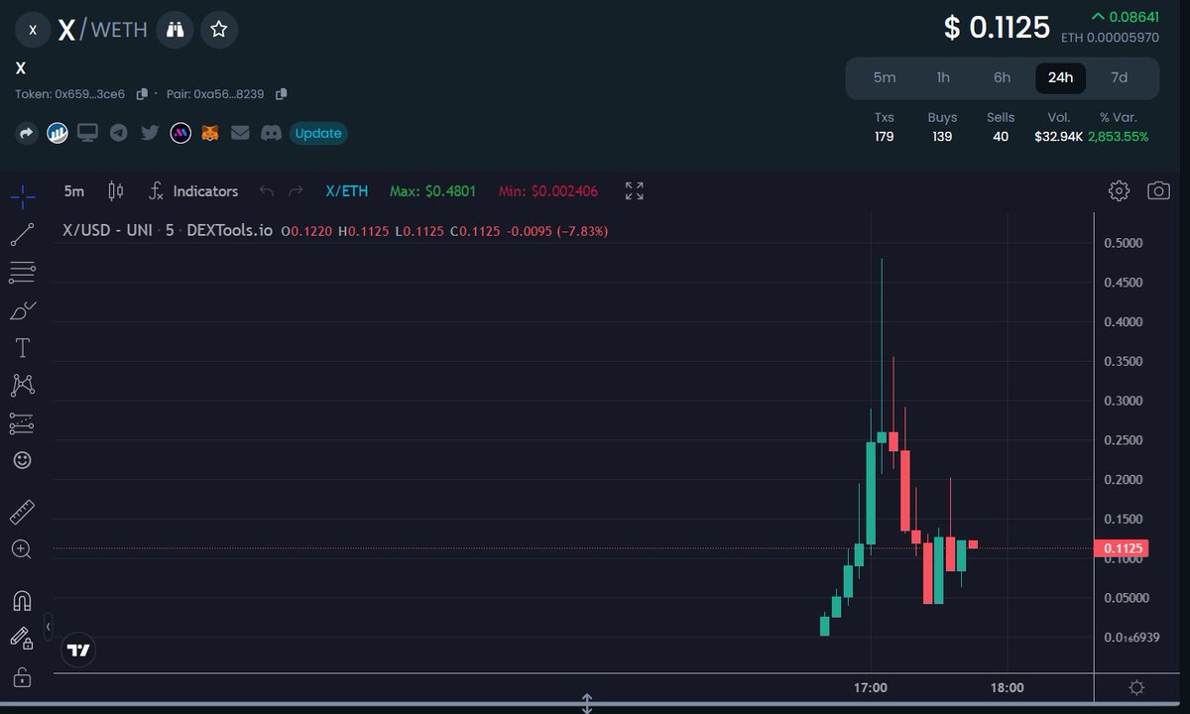Select the trend line drawing tool

(22, 233)
